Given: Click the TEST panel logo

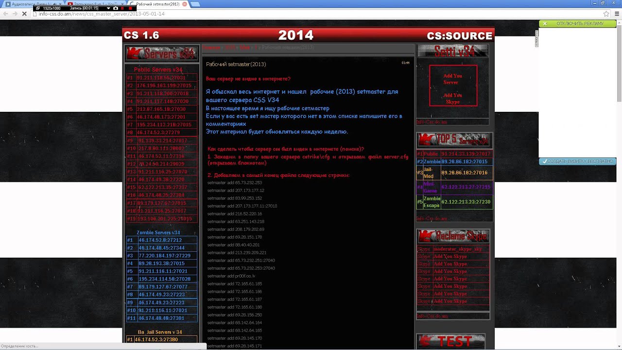Looking at the screenshot, I should (451, 341).
